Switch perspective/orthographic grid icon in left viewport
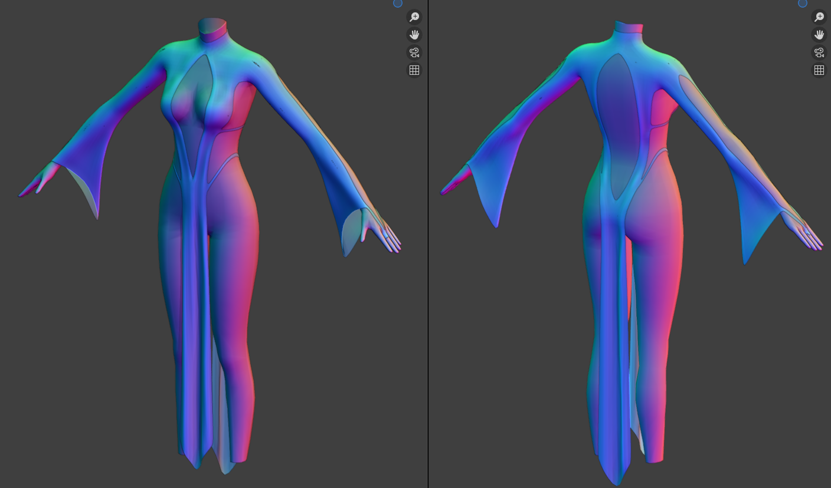Viewport: 831px width, 488px height. 414,70
